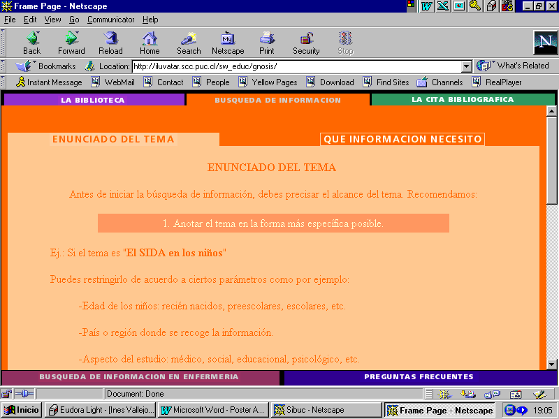Go to the Home page icon
This screenshot has width=559, height=419.
point(150,41)
